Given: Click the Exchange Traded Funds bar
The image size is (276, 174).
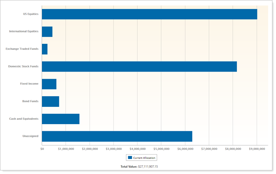Looking at the screenshot, I should click(x=45, y=49).
